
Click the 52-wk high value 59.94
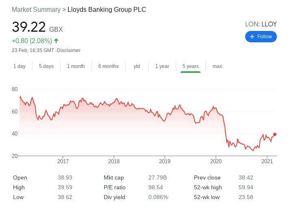coord(246,187)
